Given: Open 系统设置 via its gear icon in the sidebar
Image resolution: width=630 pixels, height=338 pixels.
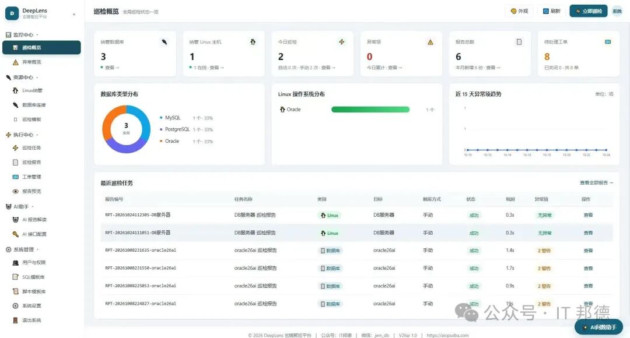Looking at the screenshot, I should (x=15, y=306).
